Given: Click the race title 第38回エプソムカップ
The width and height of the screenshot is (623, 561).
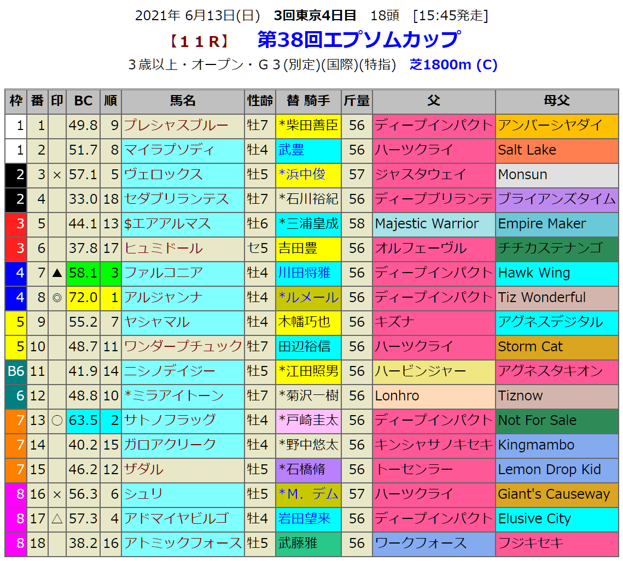Looking at the screenshot, I should 358,40.
